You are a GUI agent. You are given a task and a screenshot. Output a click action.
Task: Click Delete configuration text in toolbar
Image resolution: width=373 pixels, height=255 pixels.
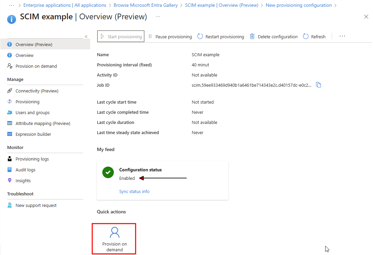[x=277, y=37]
